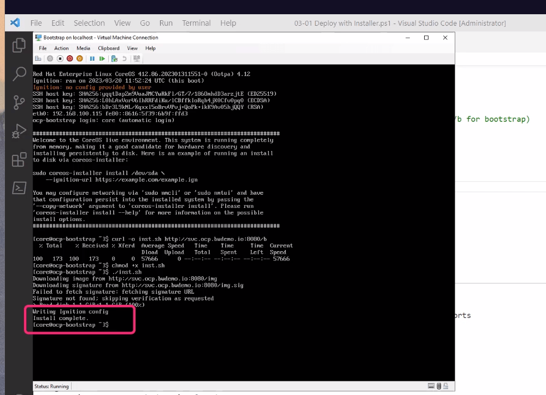Create a VM checkpoint from toolbar
Image resolution: width=546 pixels, height=395 pixels.
pyautogui.click(x=114, y=59)
